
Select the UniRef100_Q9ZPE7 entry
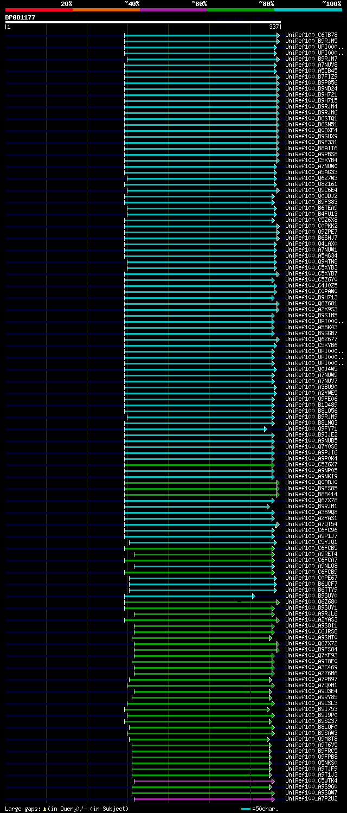tap(311, 232)
